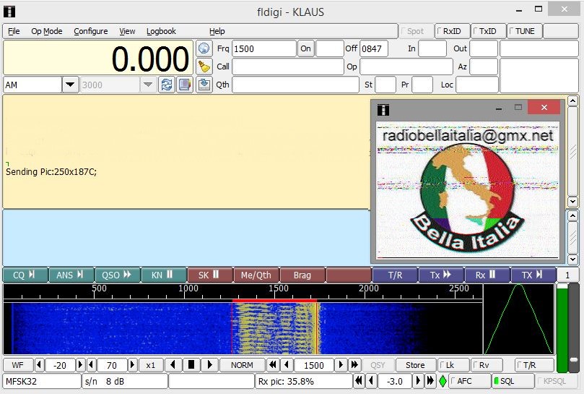Enable waterfall Lk lock checkbox

(x=453, y=365)
